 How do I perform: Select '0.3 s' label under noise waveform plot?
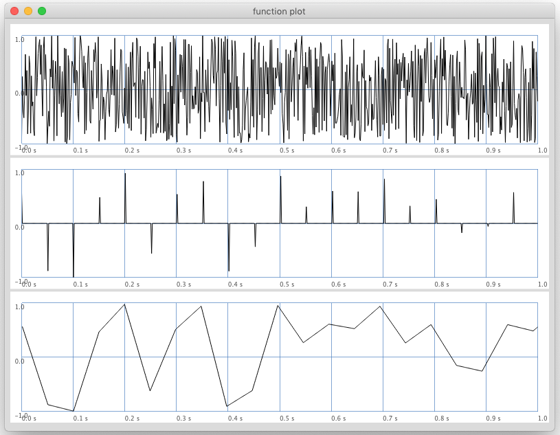(183, 150)
